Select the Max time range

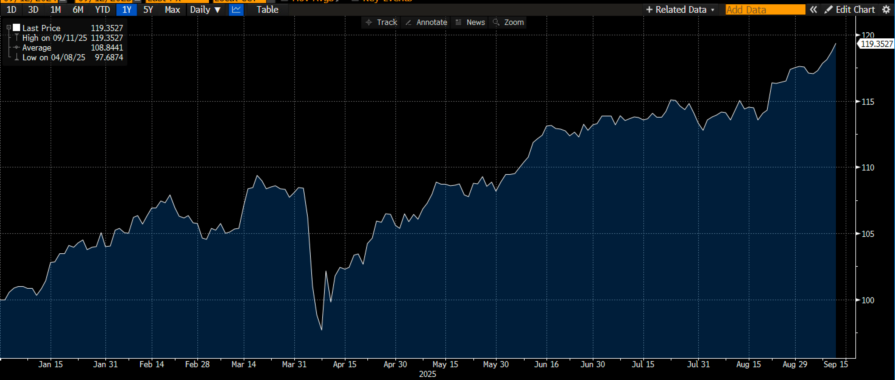(x=172, y=10)
